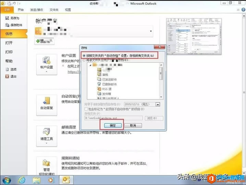Check include items marked do-not-AutoArchive

pyautogui.click(x=86, y=109)
